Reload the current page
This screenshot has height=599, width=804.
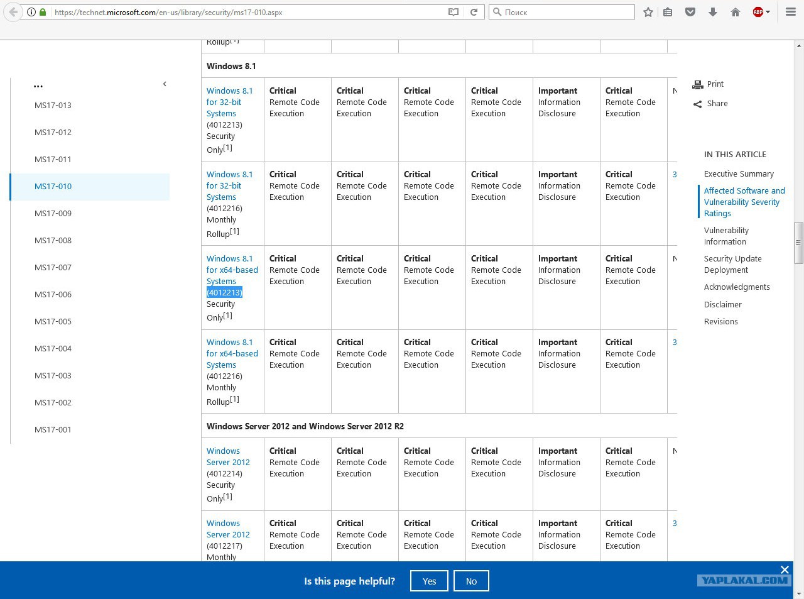coord(474,12)
